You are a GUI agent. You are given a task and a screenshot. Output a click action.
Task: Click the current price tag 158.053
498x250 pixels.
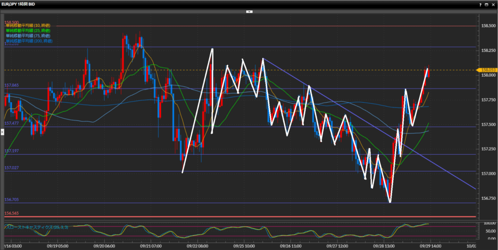click(487, 70)
